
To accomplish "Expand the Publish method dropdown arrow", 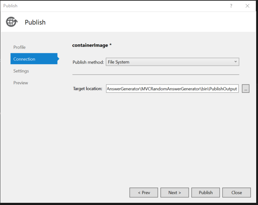I will pos(236,62).
